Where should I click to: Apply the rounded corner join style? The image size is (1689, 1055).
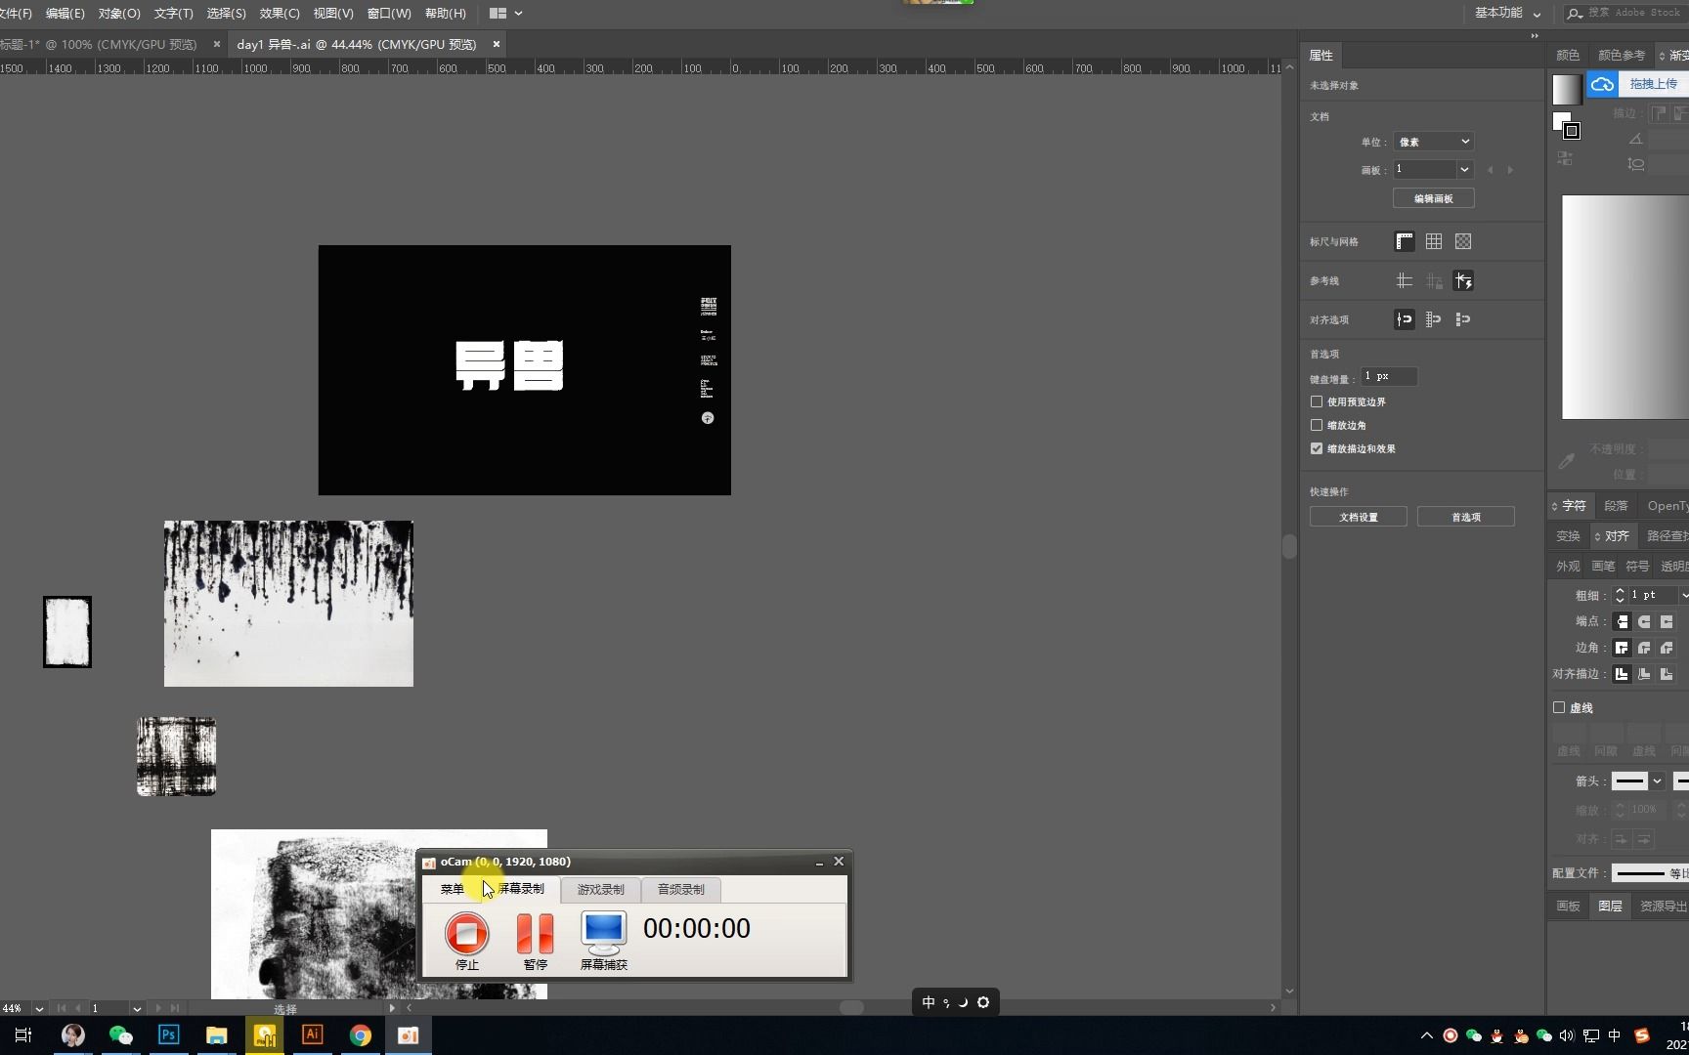click(x=1643, y=648)
